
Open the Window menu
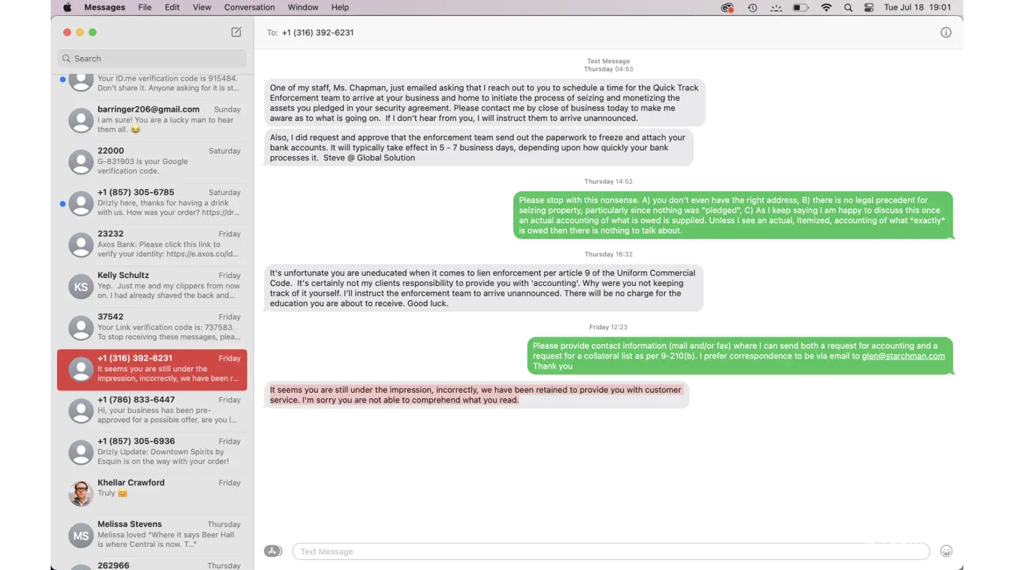click(303, 7)
